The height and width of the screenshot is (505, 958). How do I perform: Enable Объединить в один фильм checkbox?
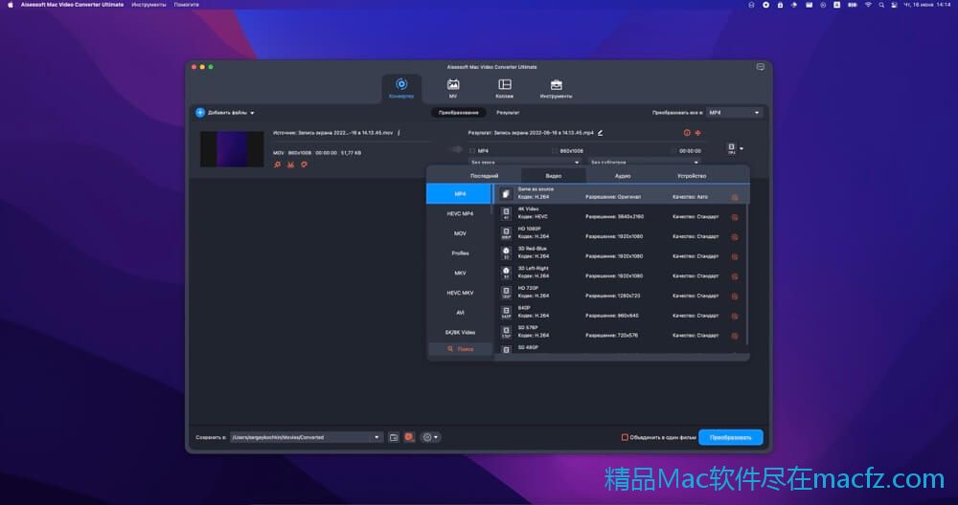[625, 437]
